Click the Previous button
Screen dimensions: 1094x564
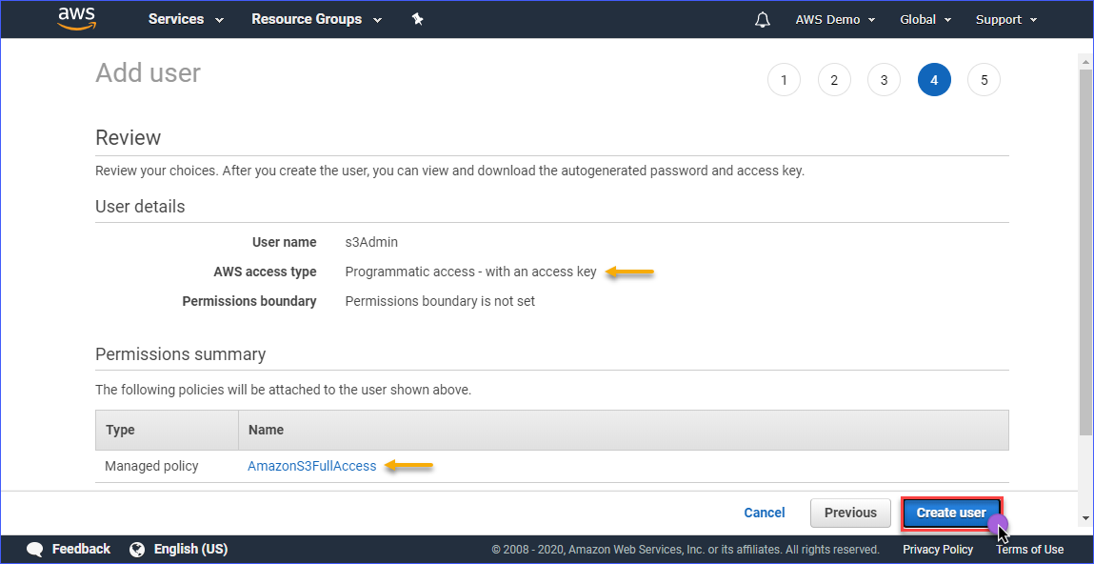coord(849,513)
